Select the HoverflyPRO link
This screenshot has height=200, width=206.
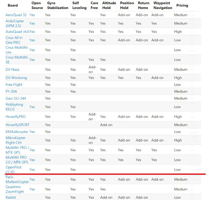[x=15, y=117]
